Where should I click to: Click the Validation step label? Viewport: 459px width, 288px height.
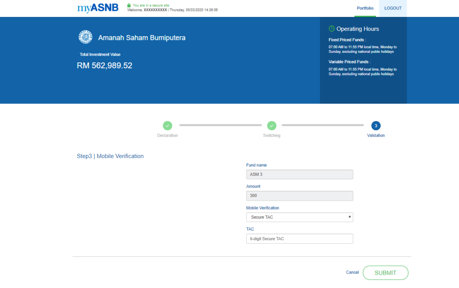tap(376, 135)
